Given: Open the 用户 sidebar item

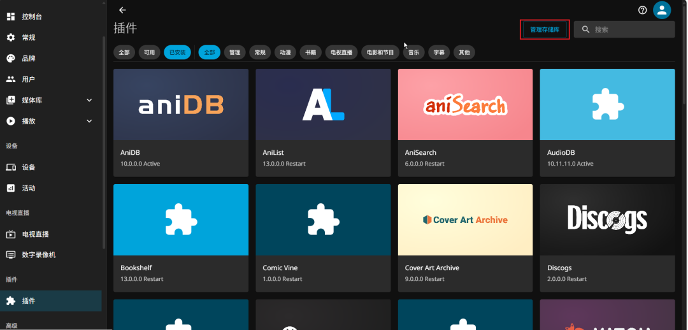Looking at the screenshot, I should coord(51,80).
